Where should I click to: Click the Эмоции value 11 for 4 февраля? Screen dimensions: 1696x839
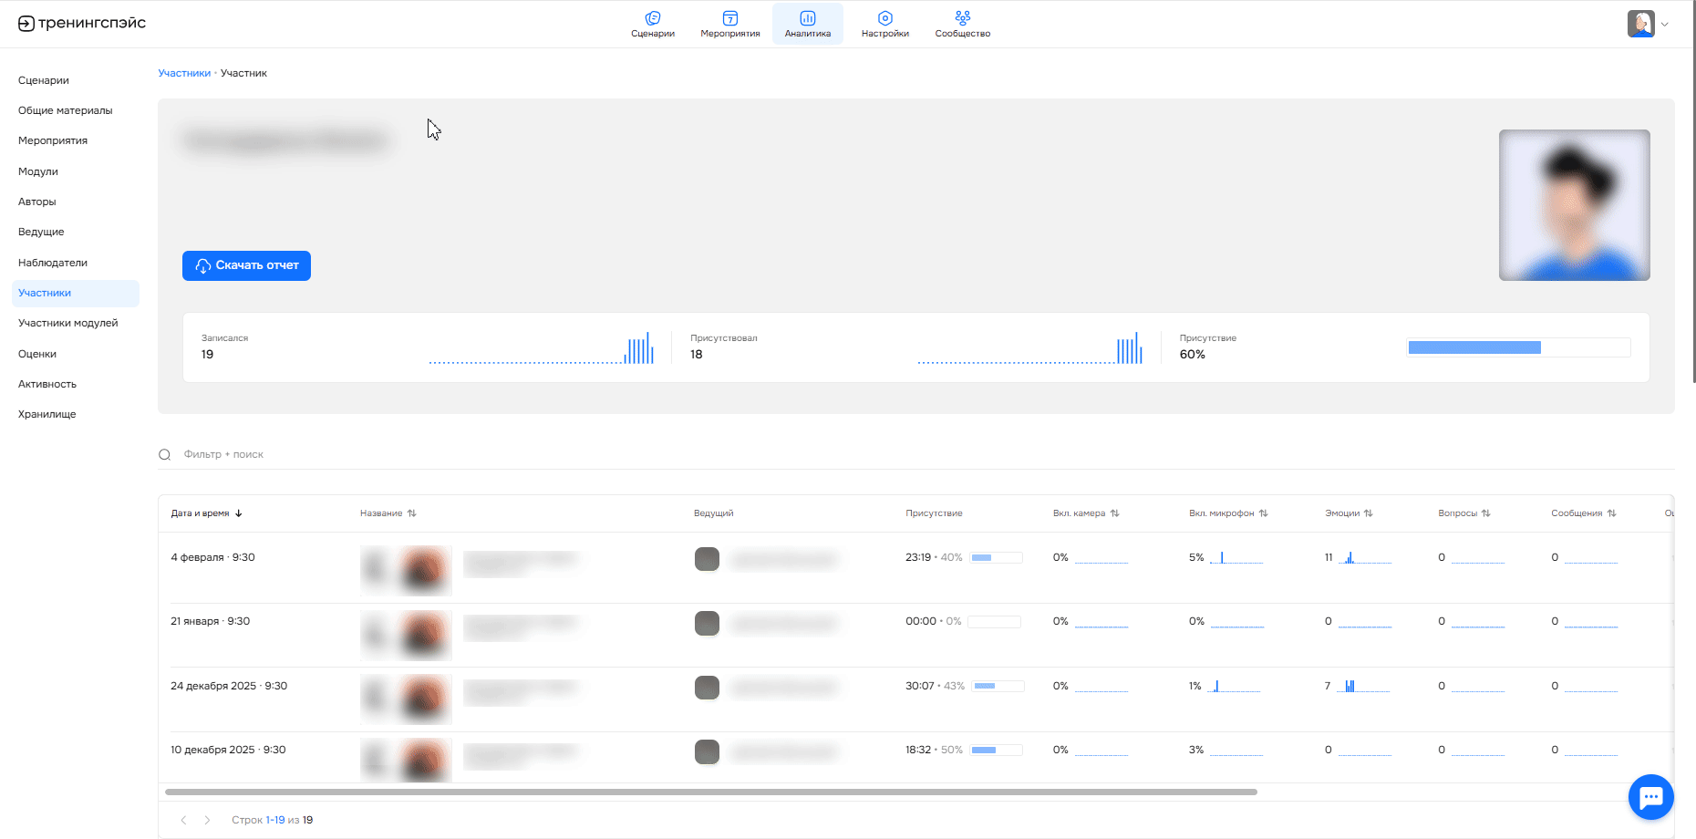(1329, 557)
